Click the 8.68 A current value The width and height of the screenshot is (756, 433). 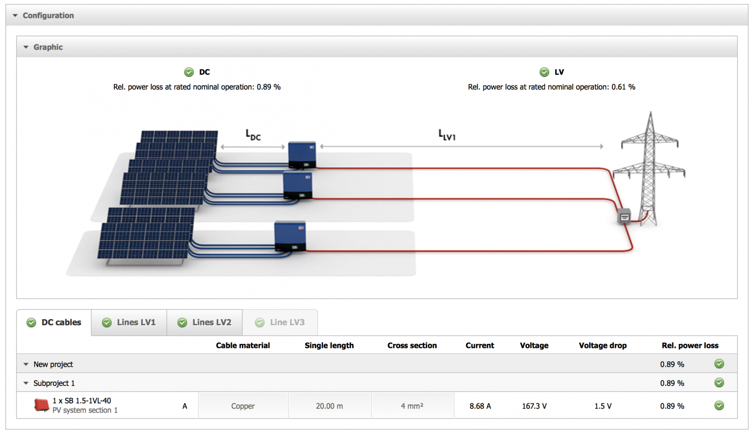click(x=480, y=406)
